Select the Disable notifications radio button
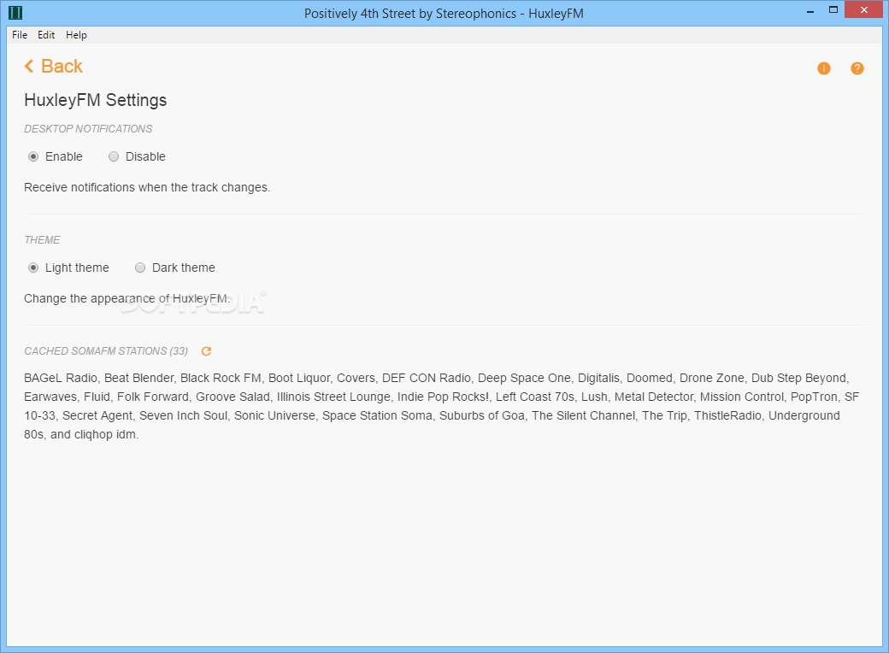This screenshot has width=889, height=653. pyautogui.click(x=114, y=156)
